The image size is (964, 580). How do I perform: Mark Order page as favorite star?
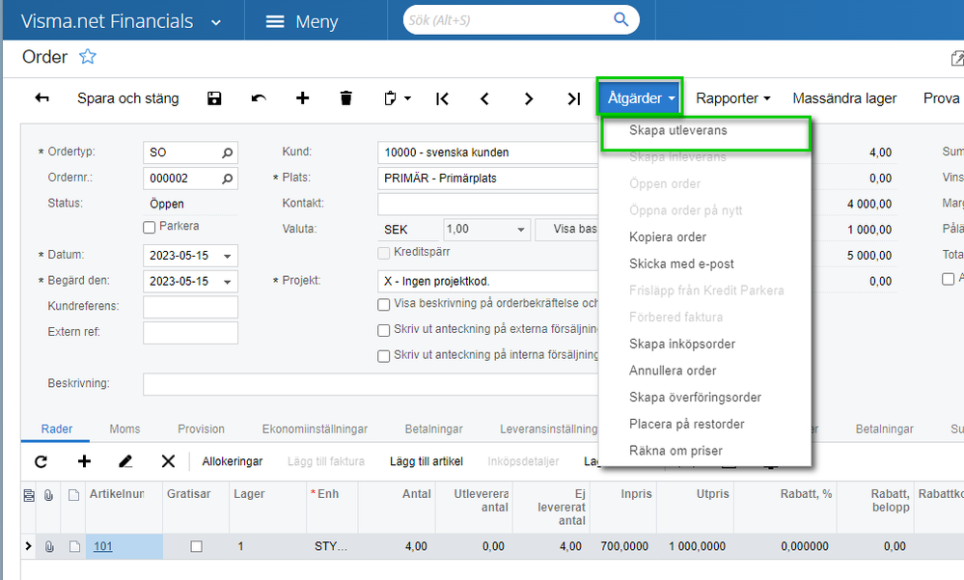[88, 57]
